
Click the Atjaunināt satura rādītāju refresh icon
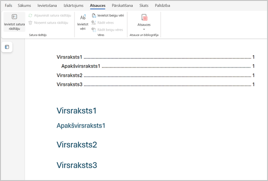(x=30, y=16)
